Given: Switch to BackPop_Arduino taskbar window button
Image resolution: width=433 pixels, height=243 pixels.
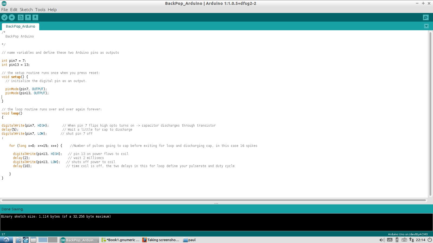Looking at the screenshot, I should pos(79,240).
